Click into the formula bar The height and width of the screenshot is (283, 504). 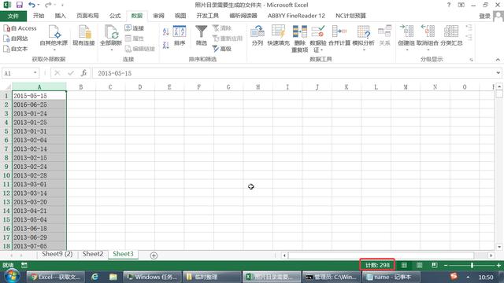293,73
